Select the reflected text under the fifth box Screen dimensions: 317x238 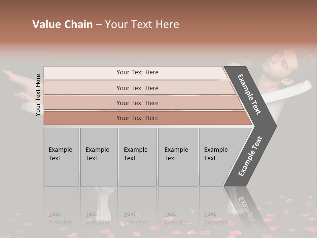coord(216,218)
